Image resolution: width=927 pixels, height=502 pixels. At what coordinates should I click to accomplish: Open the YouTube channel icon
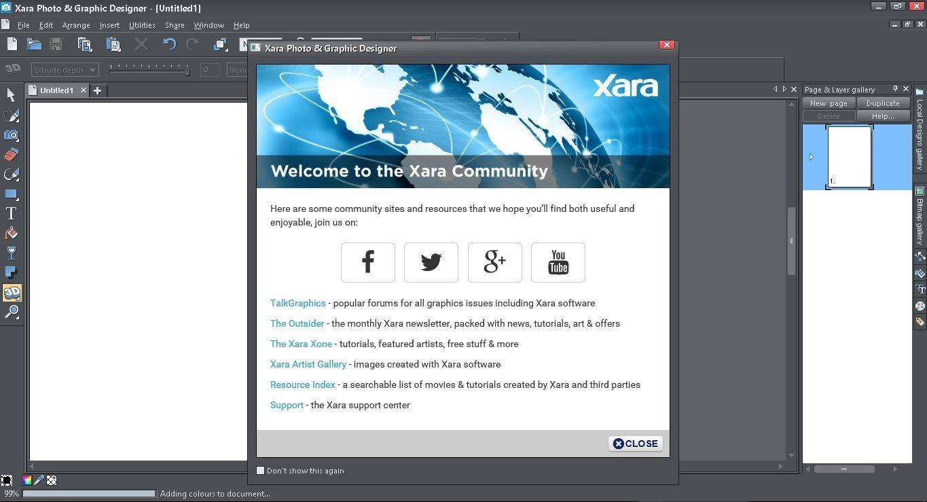click(558, 262)
